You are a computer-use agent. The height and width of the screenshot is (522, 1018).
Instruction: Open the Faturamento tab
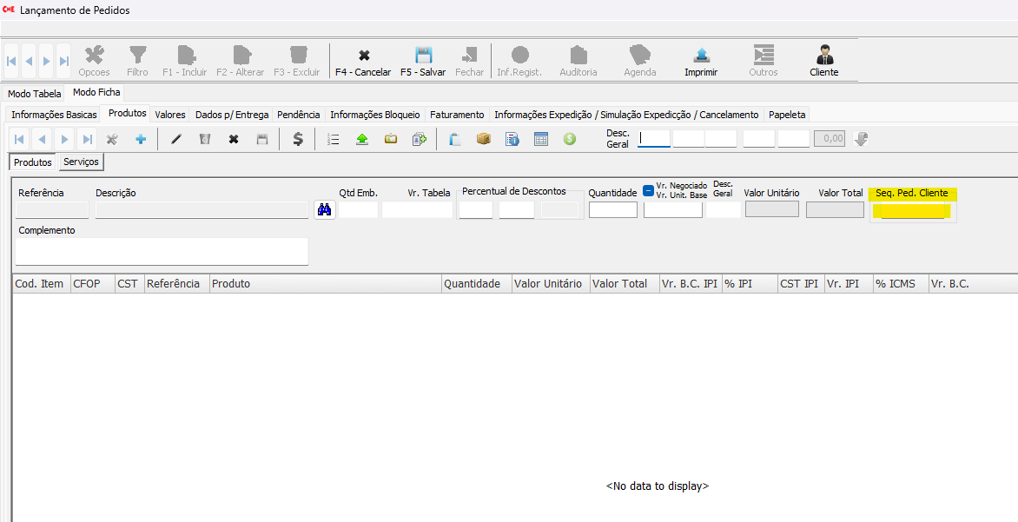click(457, 115)
